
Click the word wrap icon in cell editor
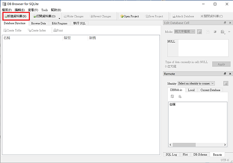pos(215,32)
